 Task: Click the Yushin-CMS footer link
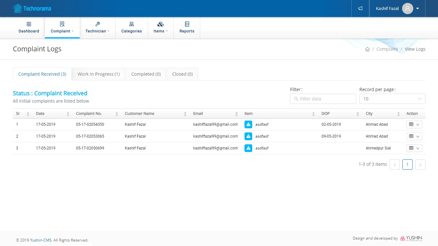click(x=41, y=240)
